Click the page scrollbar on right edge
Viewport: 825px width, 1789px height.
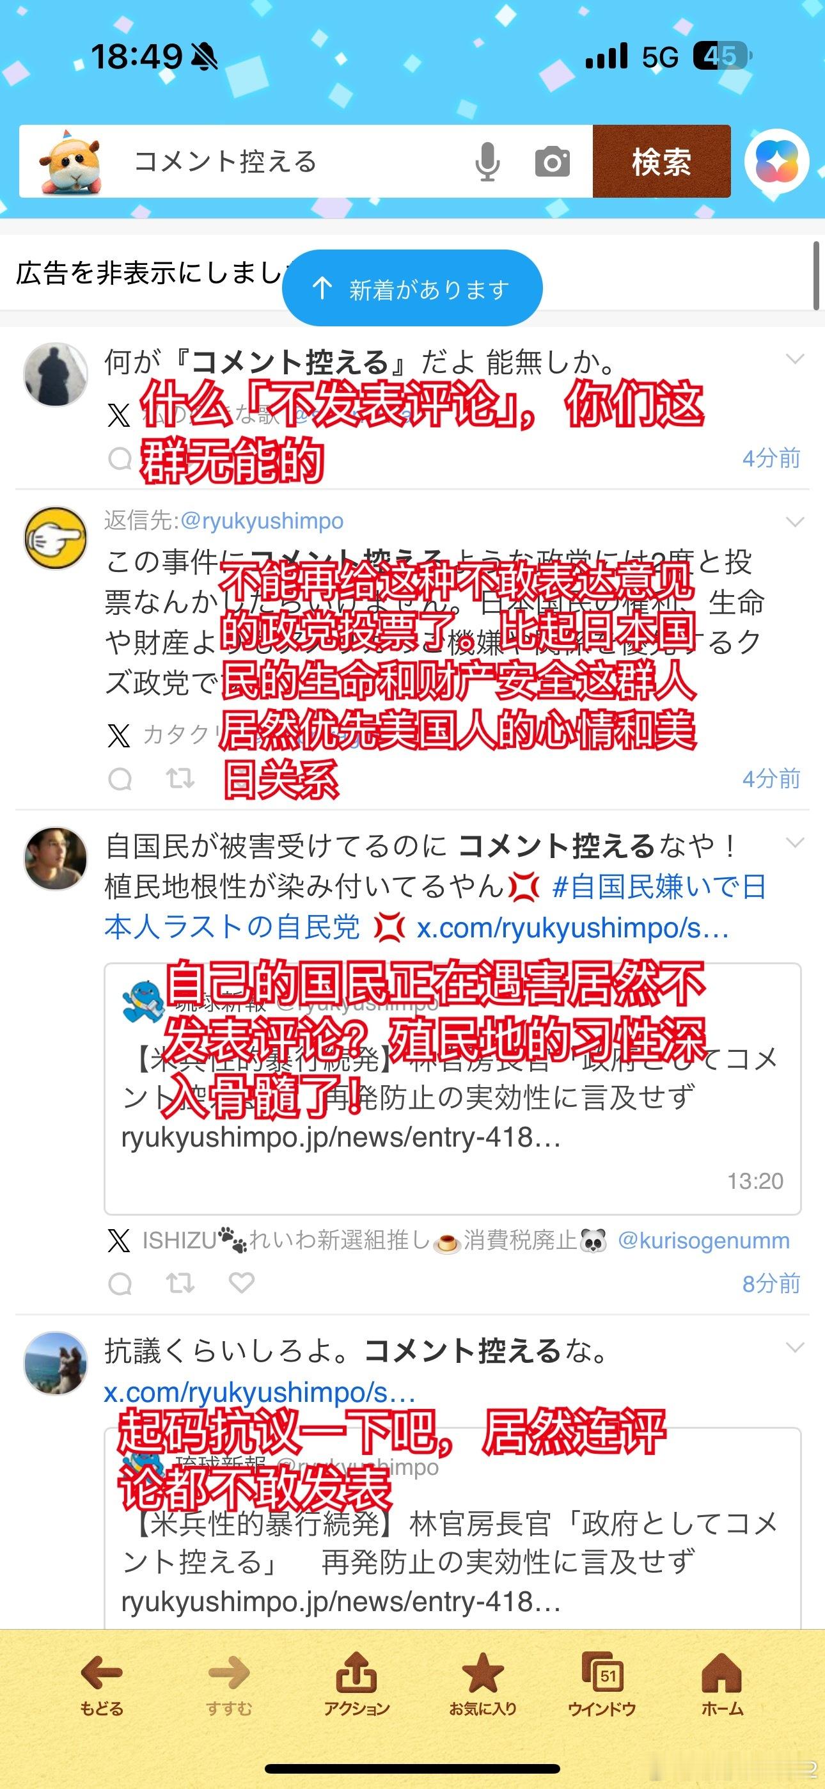tap(816, 276)
